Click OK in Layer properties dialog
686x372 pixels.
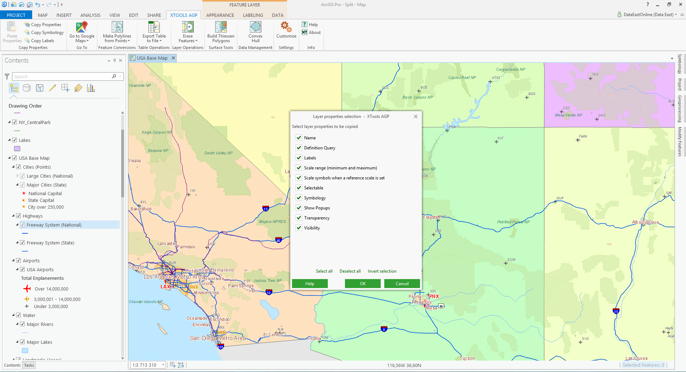pyautogui.click(x=362, y=283)
